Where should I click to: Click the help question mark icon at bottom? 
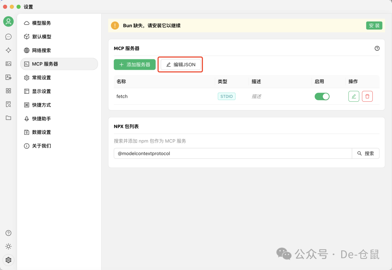pos(8,233)
